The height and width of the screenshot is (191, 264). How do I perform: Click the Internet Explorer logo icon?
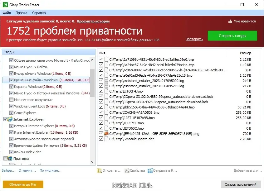(10, 119)
